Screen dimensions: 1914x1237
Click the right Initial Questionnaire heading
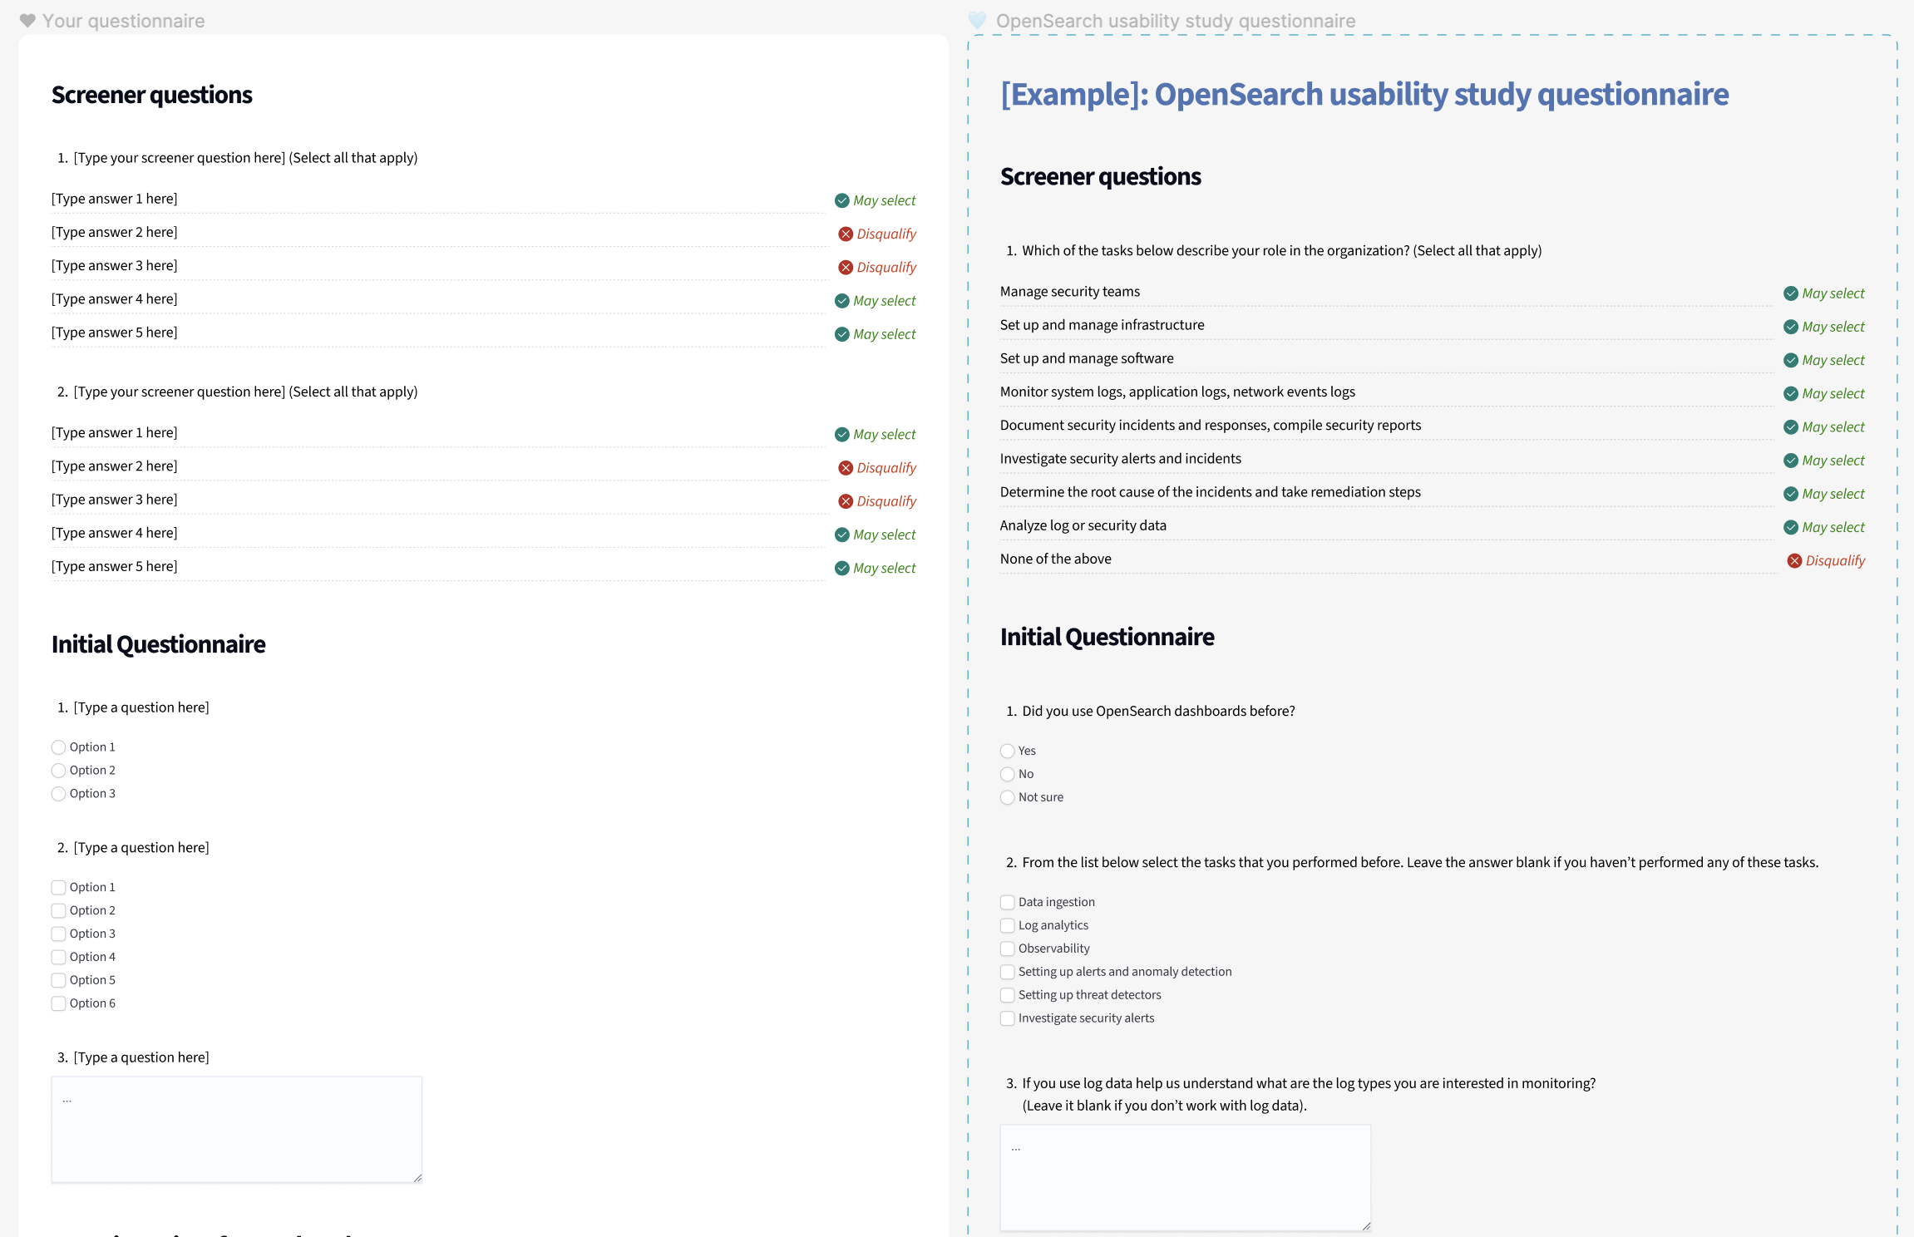pos(1107,637)
